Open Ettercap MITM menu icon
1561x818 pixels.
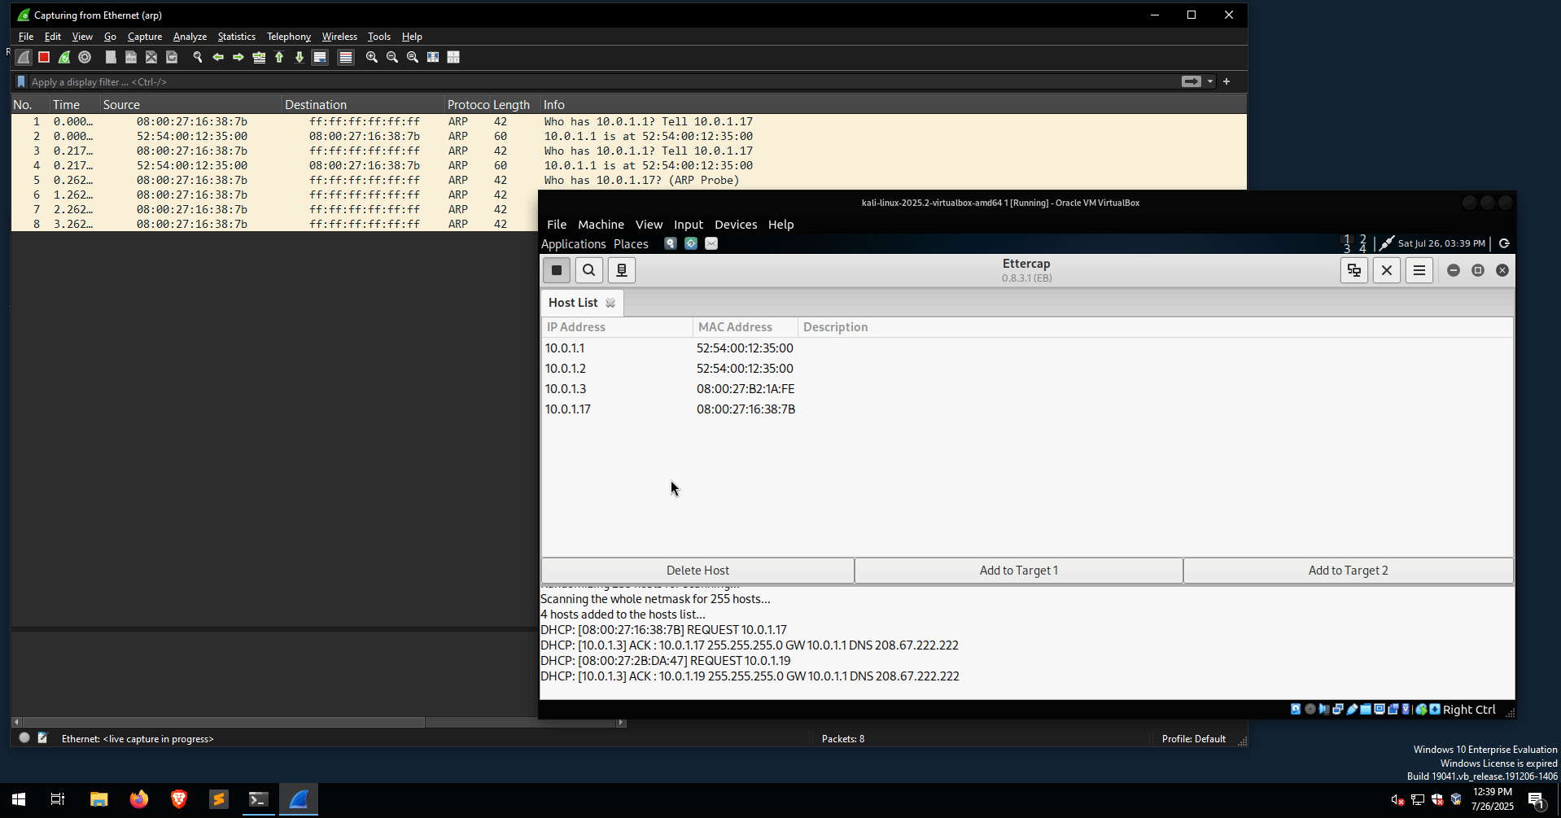tap(1354, 270)
